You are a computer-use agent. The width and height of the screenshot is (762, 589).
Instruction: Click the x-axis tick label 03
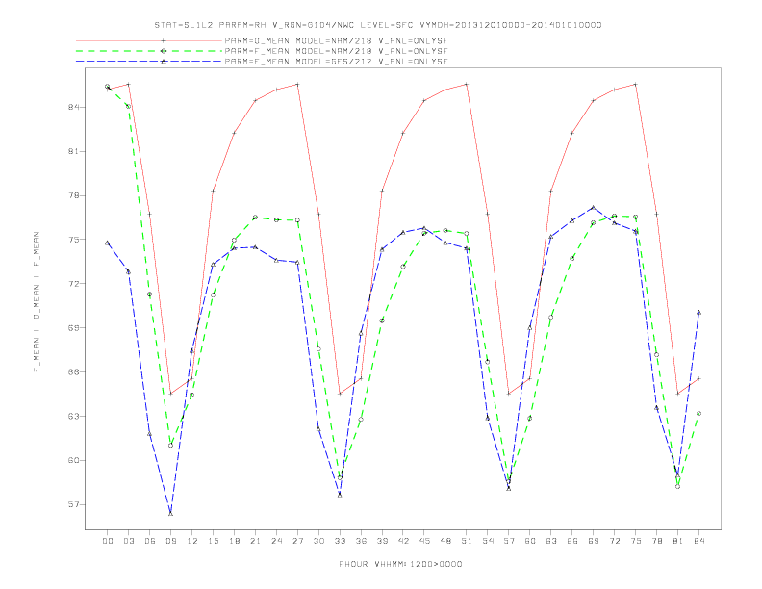(x=128, y=541)
